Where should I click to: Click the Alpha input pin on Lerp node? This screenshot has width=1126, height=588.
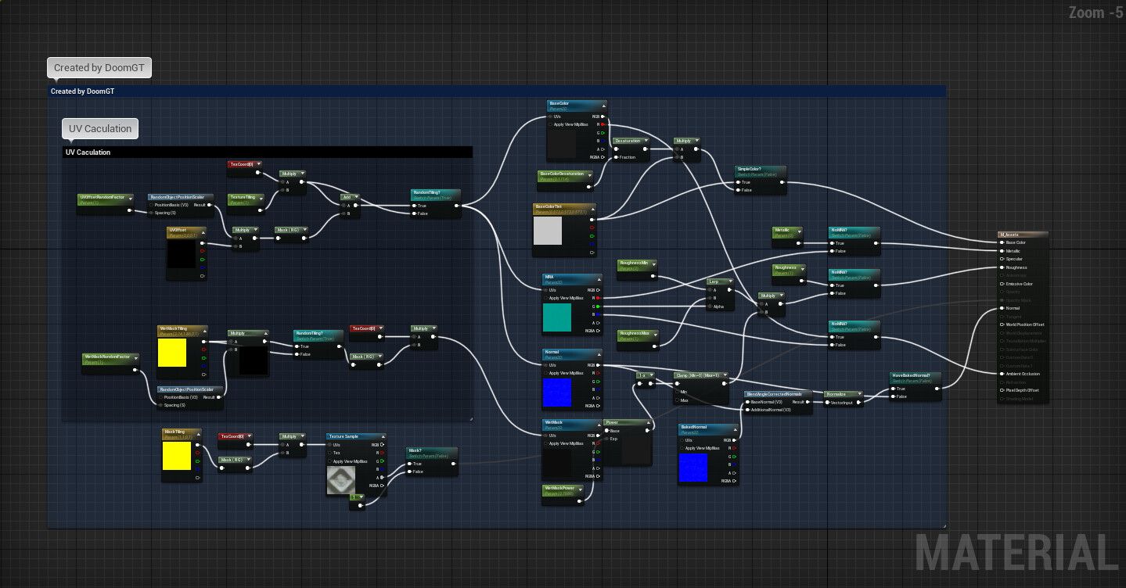pos(710,307)
